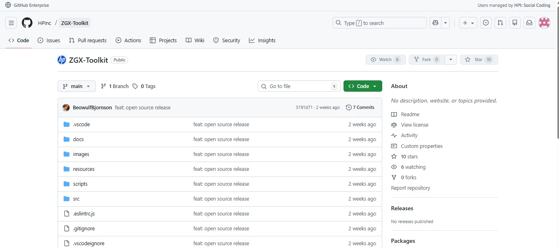Open the Releases heading link
This screenshot has width=559, height=248.
pos(402,208)
